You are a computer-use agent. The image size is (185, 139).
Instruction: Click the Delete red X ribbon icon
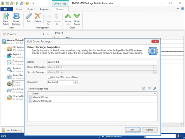click(x=38, y=16)
